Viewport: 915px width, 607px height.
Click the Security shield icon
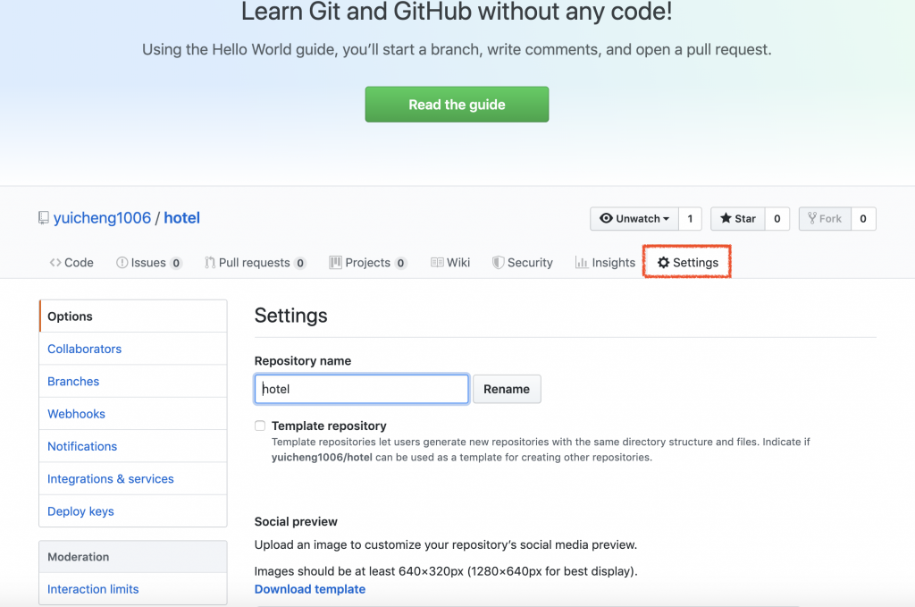[x=499, y=263]
